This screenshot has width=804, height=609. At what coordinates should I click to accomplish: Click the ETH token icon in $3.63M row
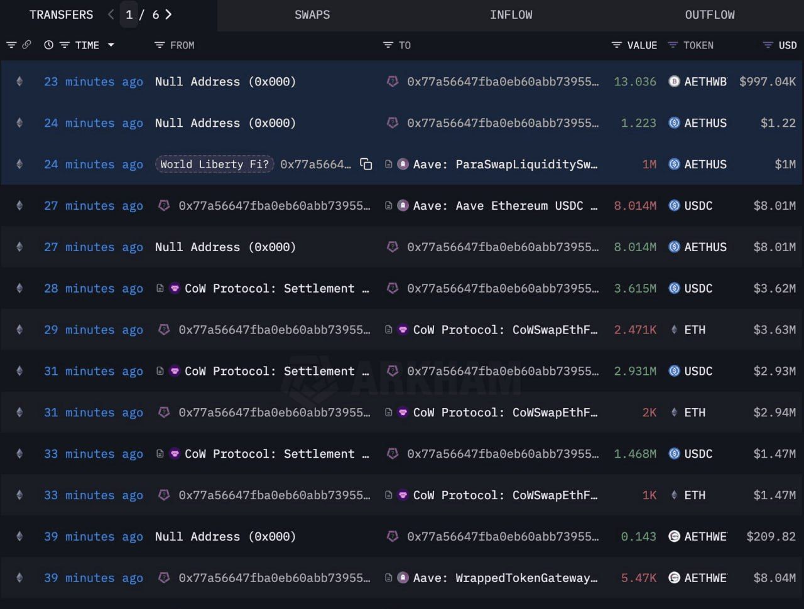pyautogui.click(x=674, y=330)
